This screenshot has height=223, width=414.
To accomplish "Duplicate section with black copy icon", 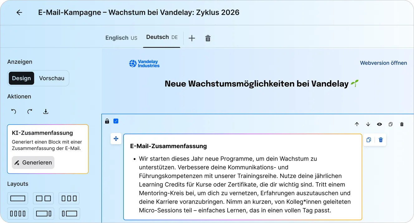I will (391, 124).
